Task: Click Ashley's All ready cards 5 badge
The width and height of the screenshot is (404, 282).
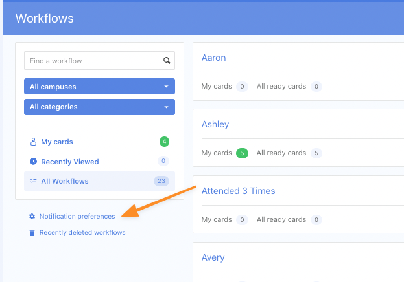Action: 316,153
